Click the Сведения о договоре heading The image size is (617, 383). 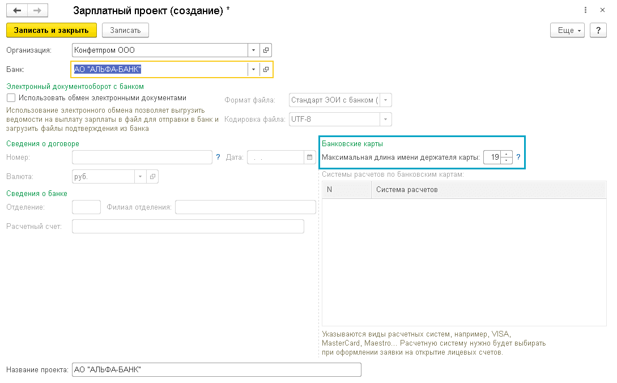click(x=43, y=144)
